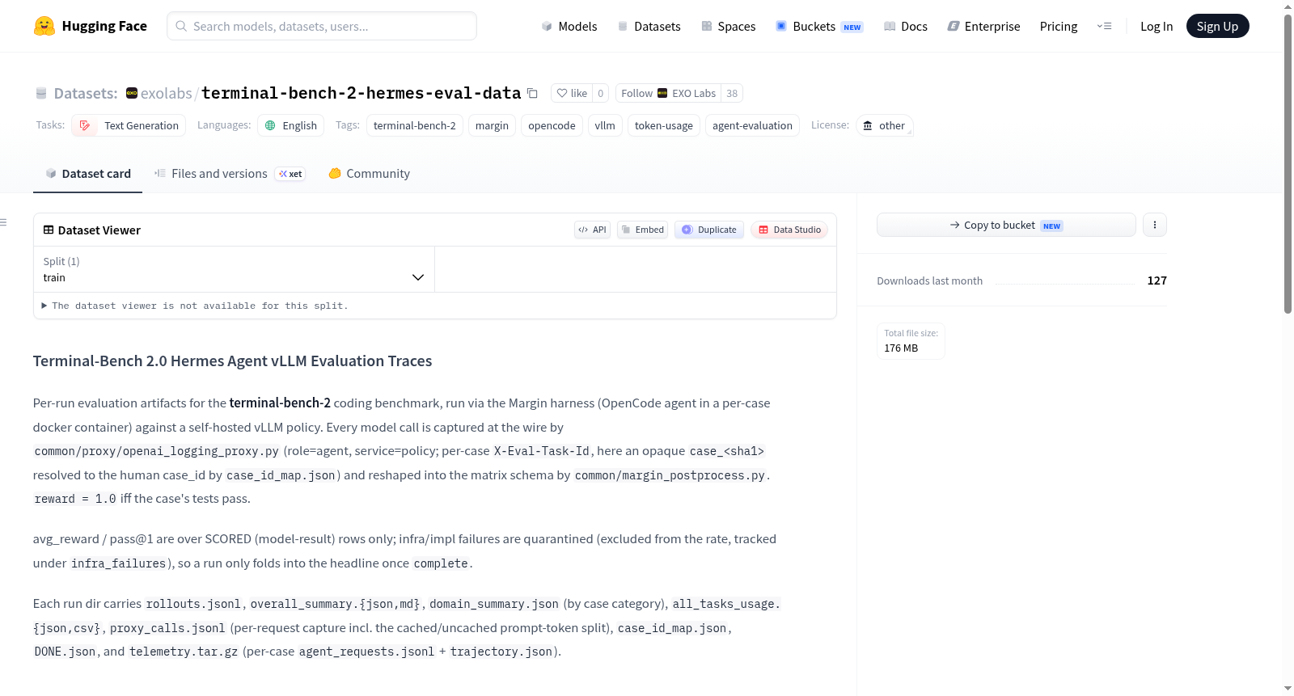Open the left sidebar table of contents icon
Viewport: 1294px width, 696px height.
click(x=3, y=222)
